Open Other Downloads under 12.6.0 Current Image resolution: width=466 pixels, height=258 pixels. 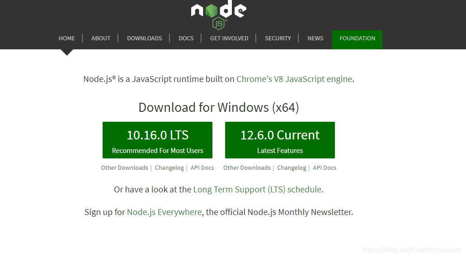click(x=247, y=167)
